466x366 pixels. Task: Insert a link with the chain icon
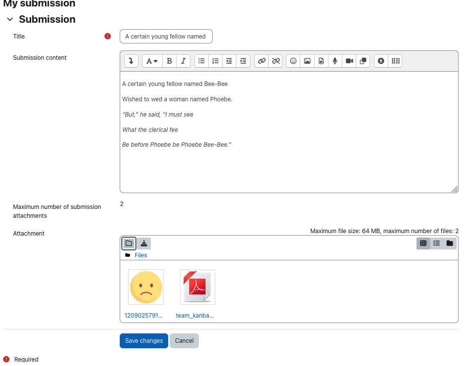click(x=262, y=61)
